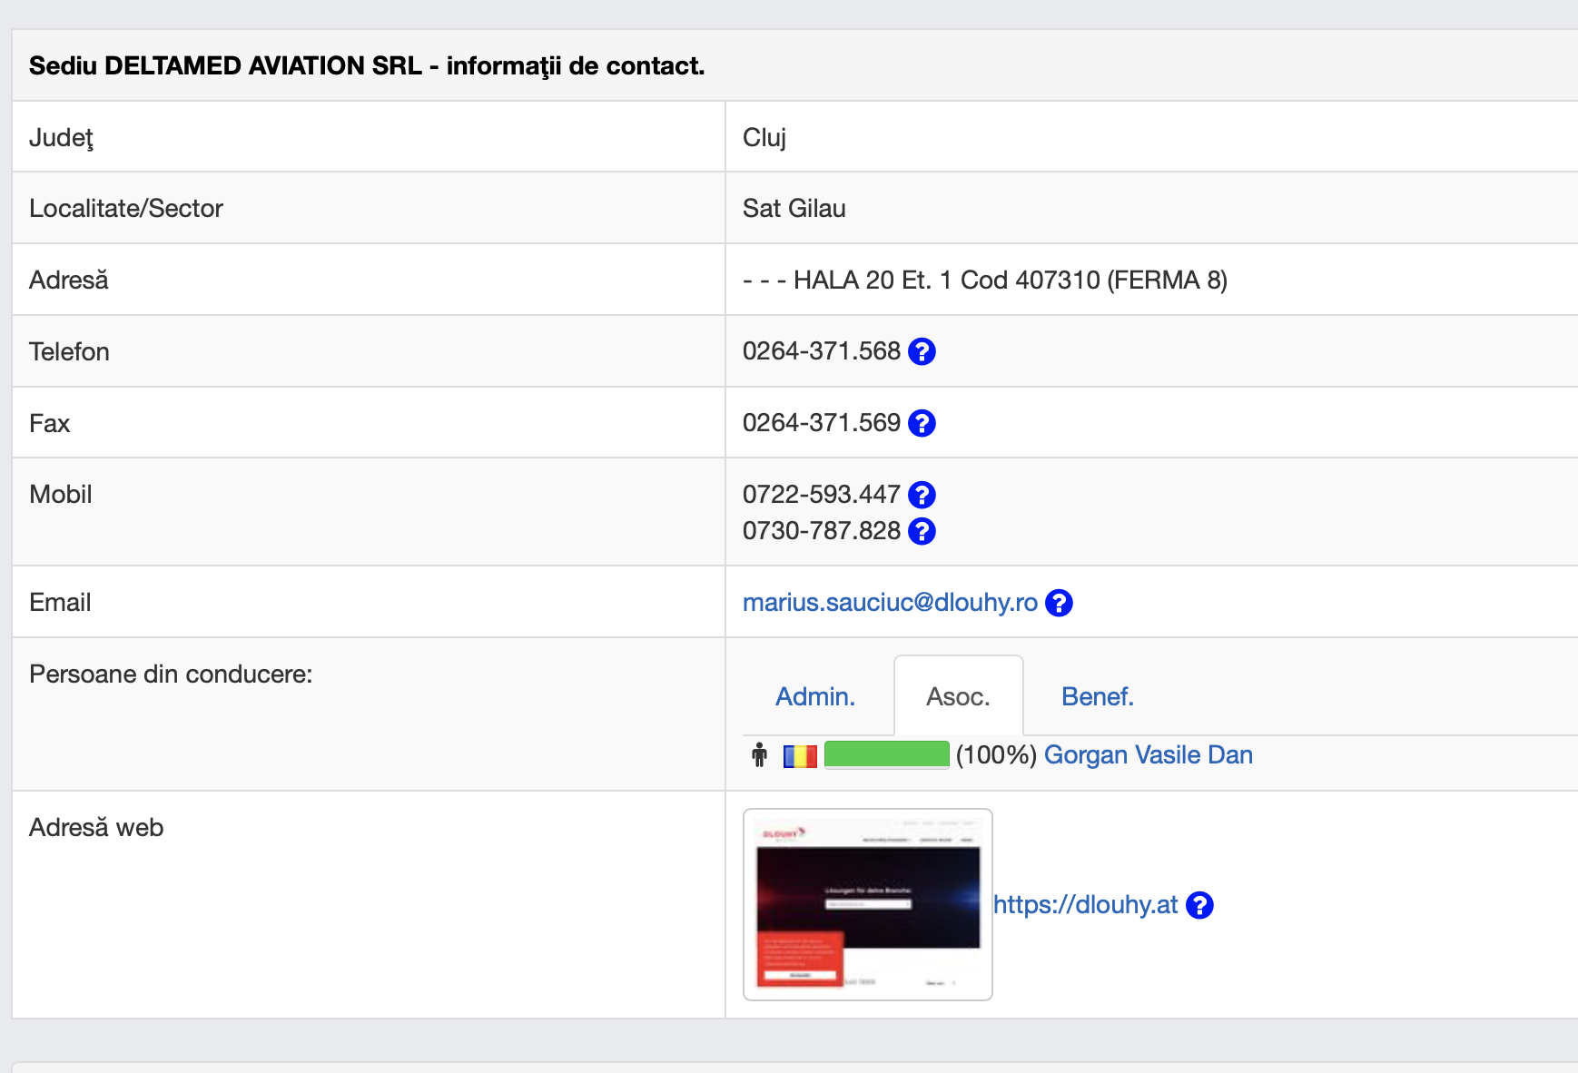This screenshot has width=1578, height=1073.
Task: Visit the https://dlouhy.at website link
Action: pyautogui.click(x=1085, y=905)
